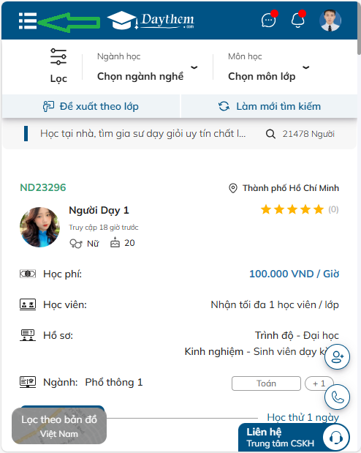This screenshot has height=453, width=361.
Task: Click the add-user floating button
Action: pyautogui.click(x=337, y=357)
